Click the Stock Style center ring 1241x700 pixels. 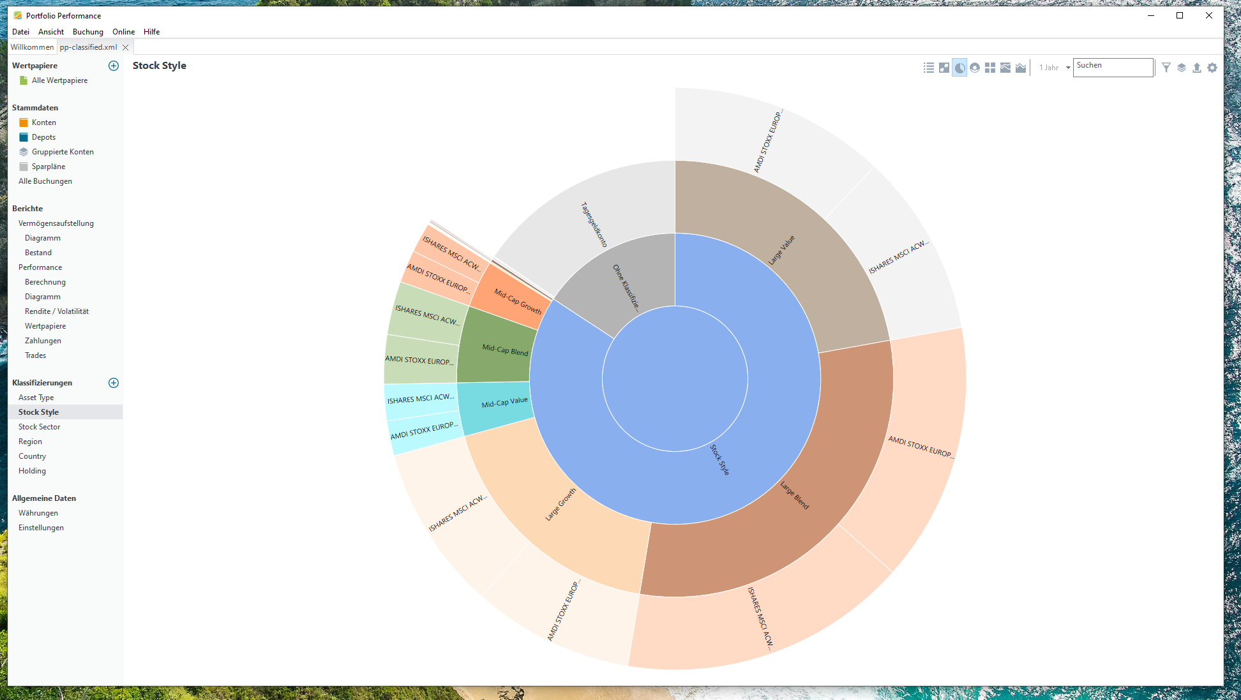click(x=720, y=459)
